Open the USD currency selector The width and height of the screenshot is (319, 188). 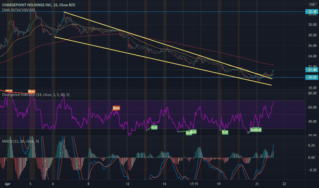tap(312, 4)
